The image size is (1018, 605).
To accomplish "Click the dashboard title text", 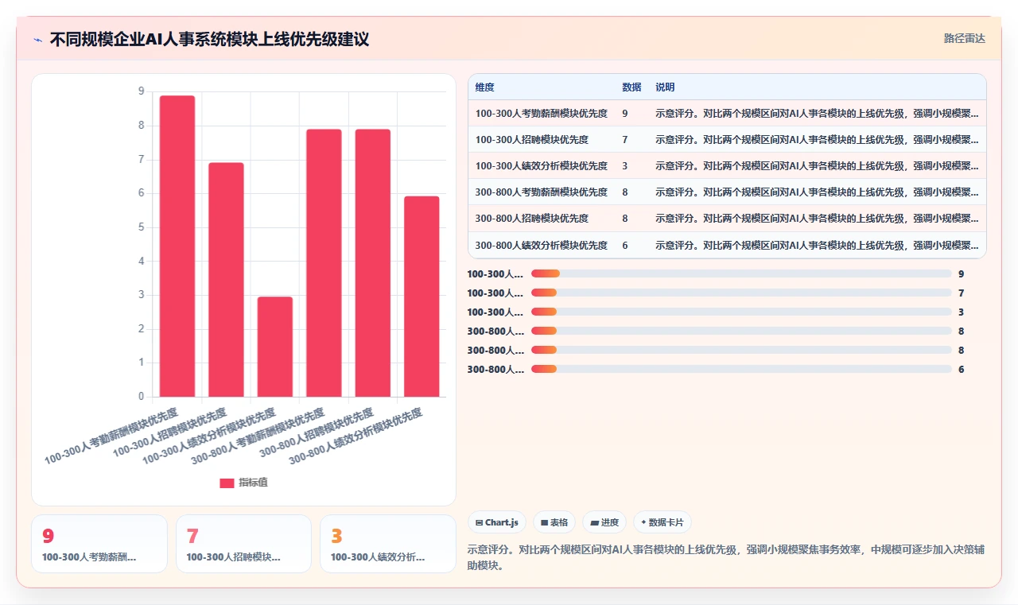I will point(209,39).
